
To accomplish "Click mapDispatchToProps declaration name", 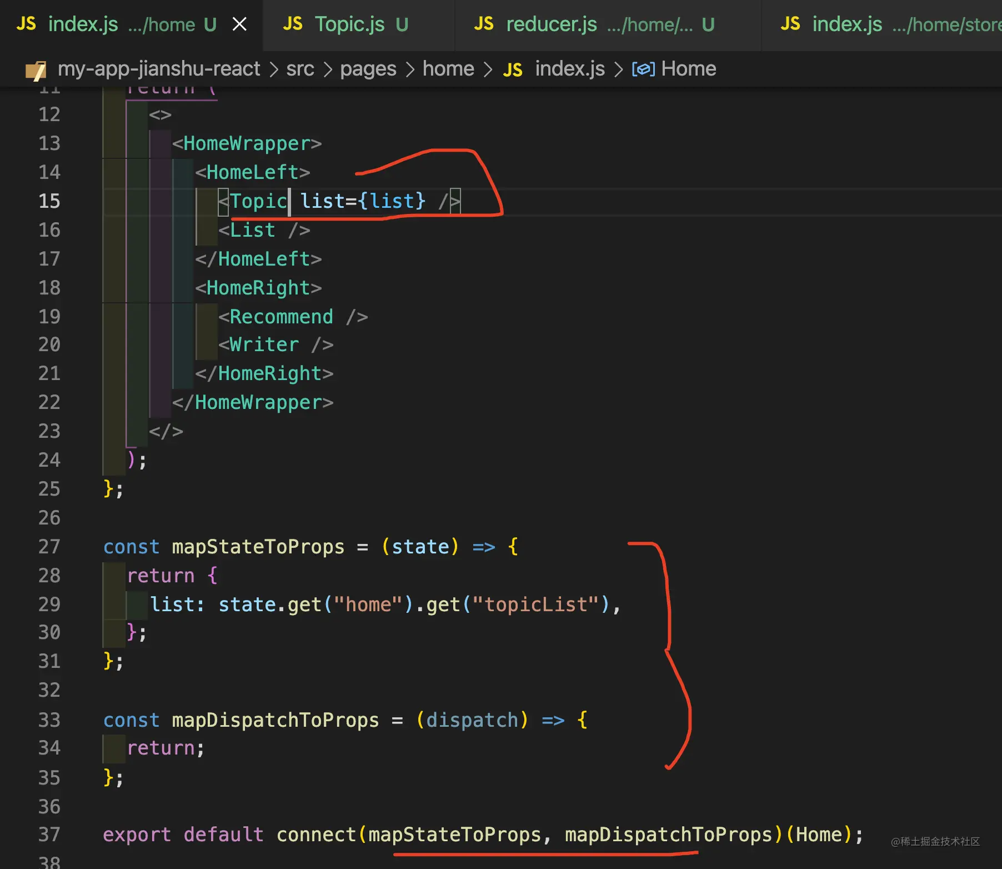I will (275, 720).
